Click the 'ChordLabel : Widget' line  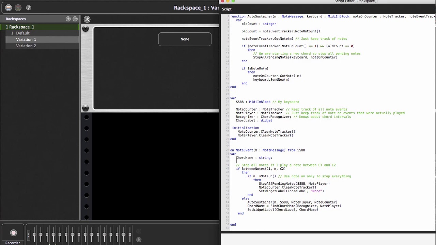[x=254, y=120]
